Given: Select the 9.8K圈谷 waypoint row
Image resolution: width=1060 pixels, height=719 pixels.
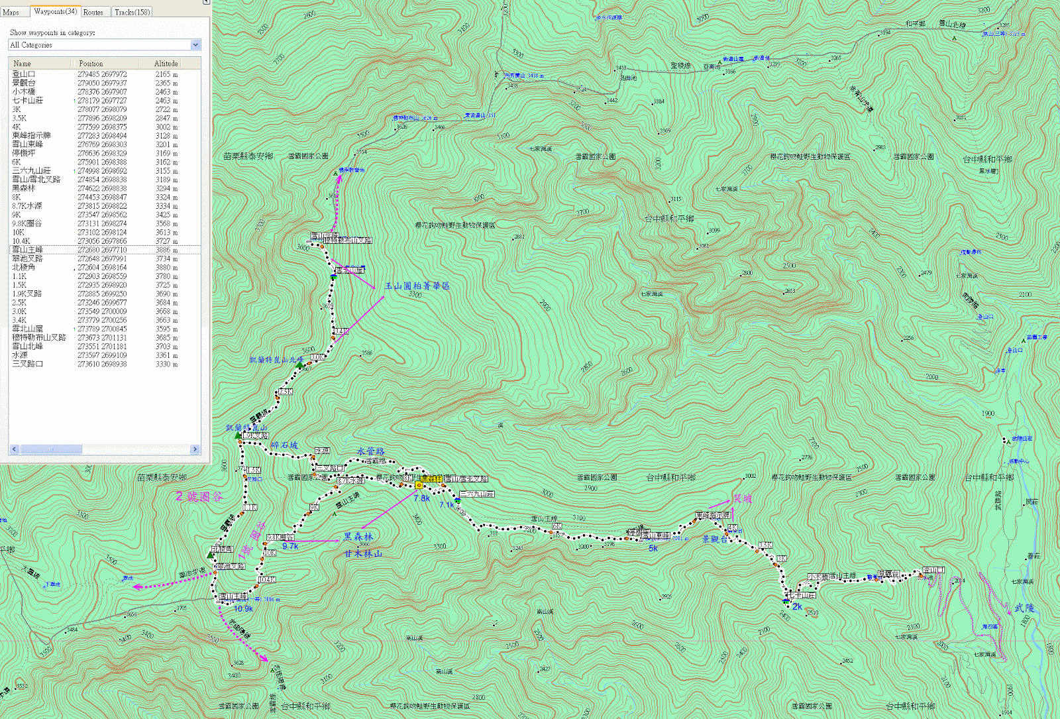Looking at the screenshot, I should [x=105, y=223].
